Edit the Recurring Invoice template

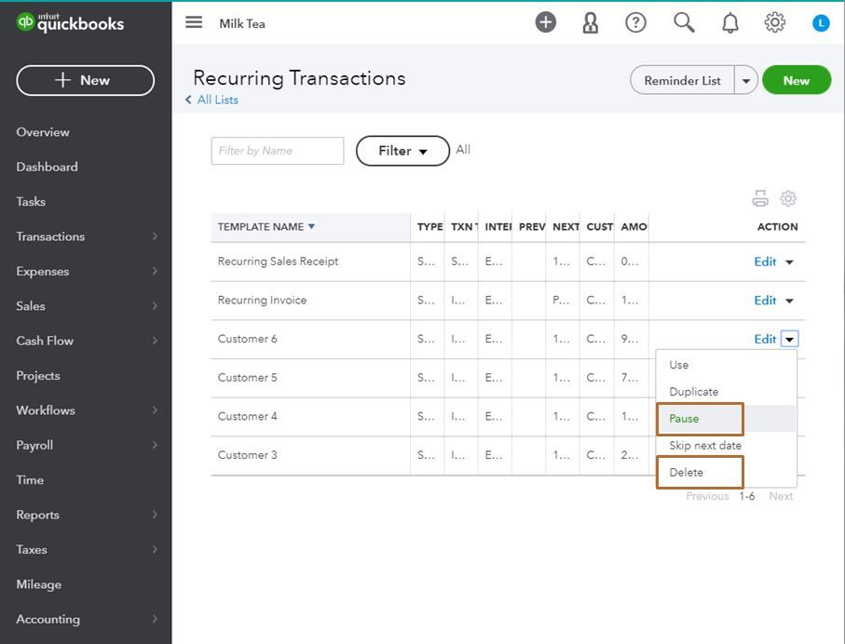coord(765,301)
